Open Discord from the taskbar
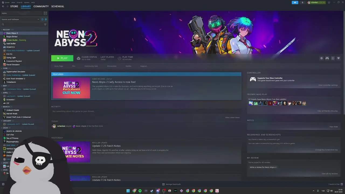This screenshot has width=345, height=194. (158, 191)
